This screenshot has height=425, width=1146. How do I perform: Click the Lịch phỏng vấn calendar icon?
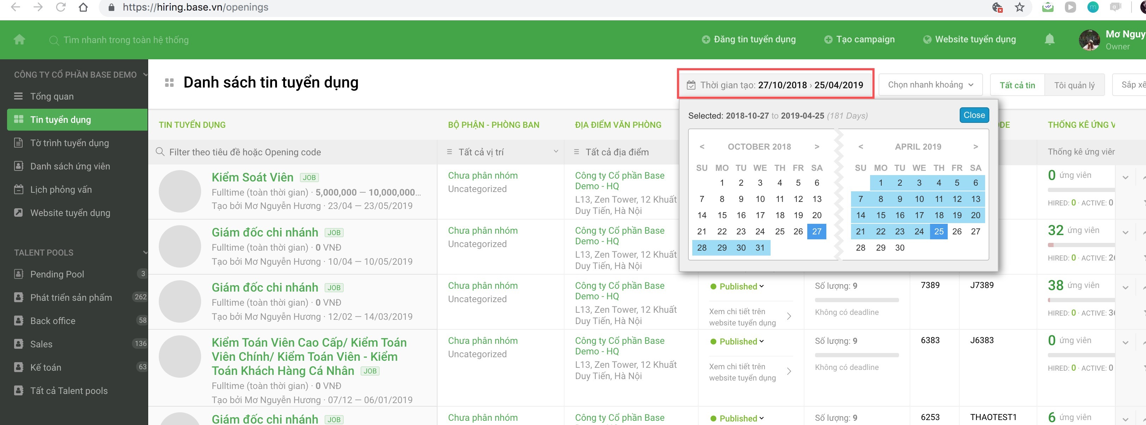pyautogui.click(x=18, y=190)
